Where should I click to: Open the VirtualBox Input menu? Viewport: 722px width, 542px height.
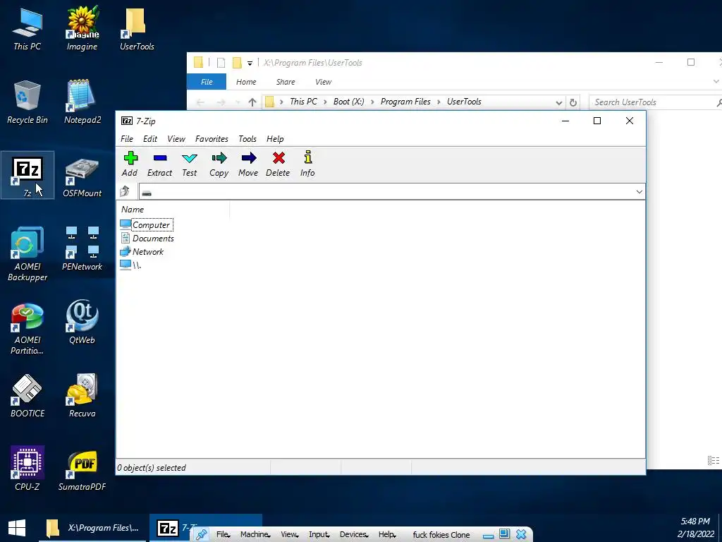(319, 535)
